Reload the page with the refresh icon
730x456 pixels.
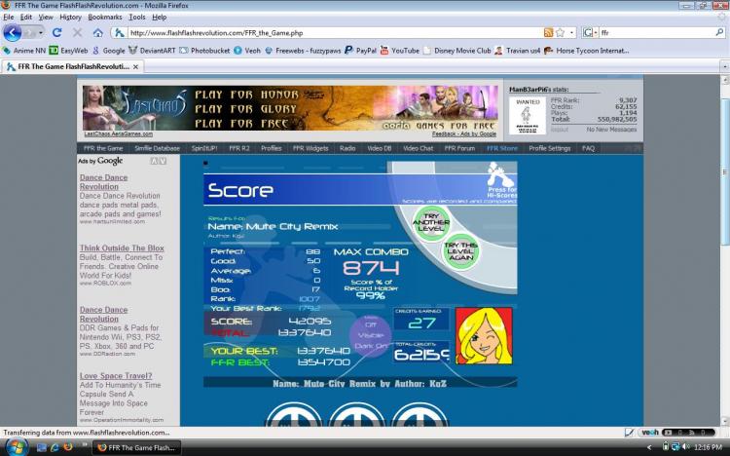56,32
